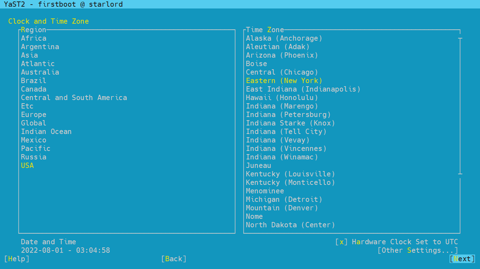Select Aleutian (Adak) time zone
The height and width of the screenshot is (269, 480).
[x=278, y=47]
